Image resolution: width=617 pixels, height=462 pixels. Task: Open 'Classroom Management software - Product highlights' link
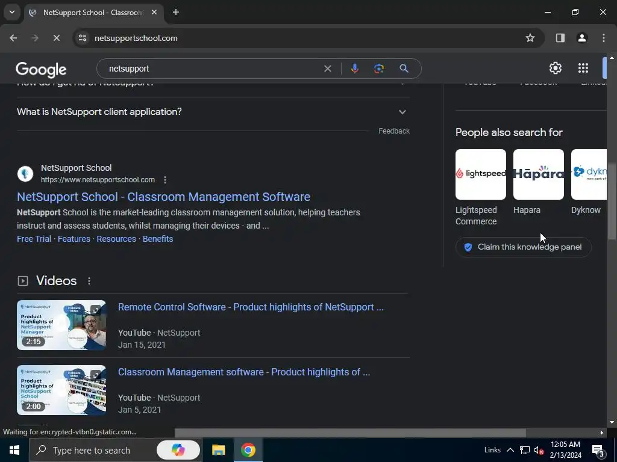(244, 372)
